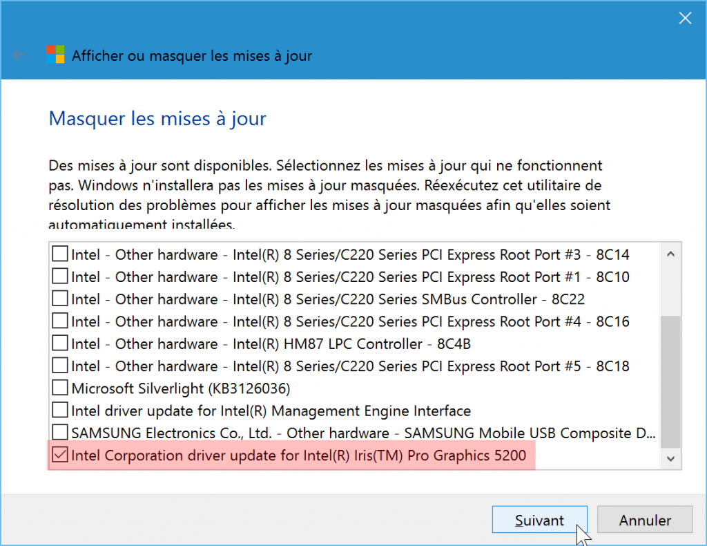
Task: Click the Annuler button
Action: click(645, 520)
